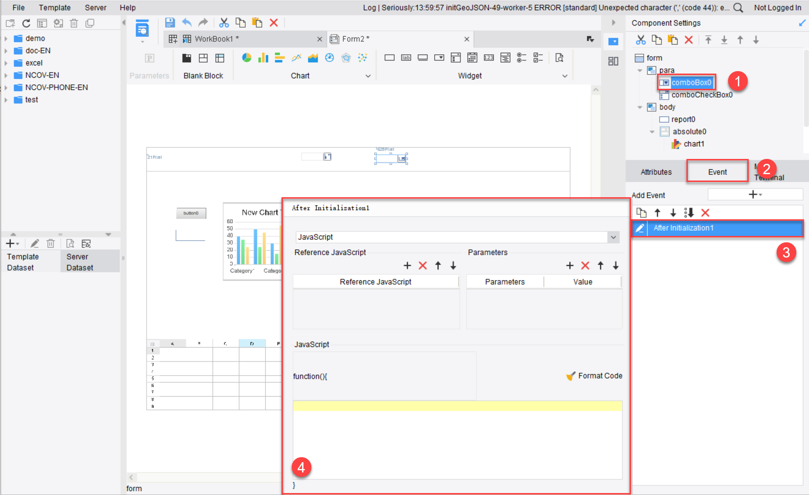809x495 pixels.
Task: Click the red Delete X in main toolbar
Action: (x=274, y=23)
